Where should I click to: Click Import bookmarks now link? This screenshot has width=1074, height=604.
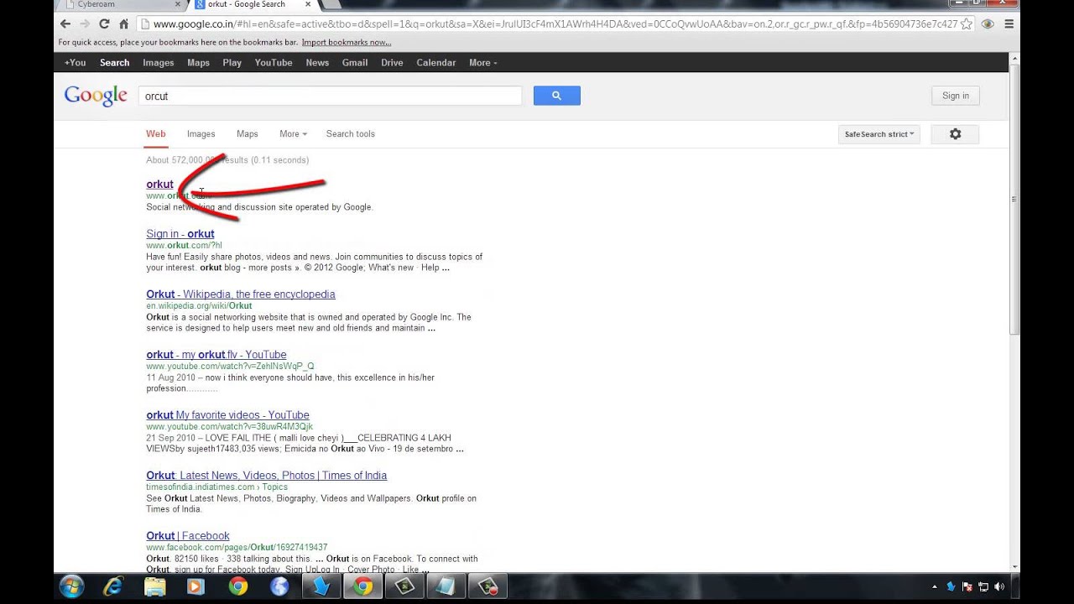click(x=347, y=42)
